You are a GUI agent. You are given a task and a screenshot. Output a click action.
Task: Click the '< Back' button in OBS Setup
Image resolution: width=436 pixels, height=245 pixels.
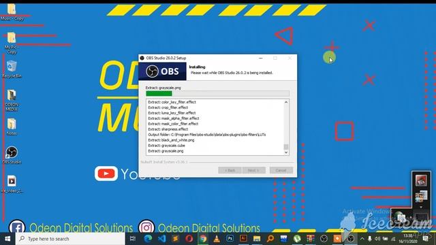point(230,170)
